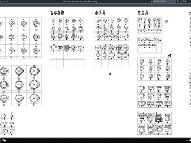Click the 登录 sign-in text
191x143 pixels.
[185, 2]
